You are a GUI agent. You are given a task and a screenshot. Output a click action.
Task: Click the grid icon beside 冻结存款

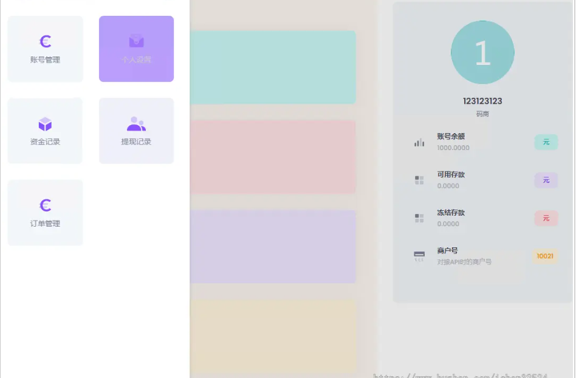point(419,218)
